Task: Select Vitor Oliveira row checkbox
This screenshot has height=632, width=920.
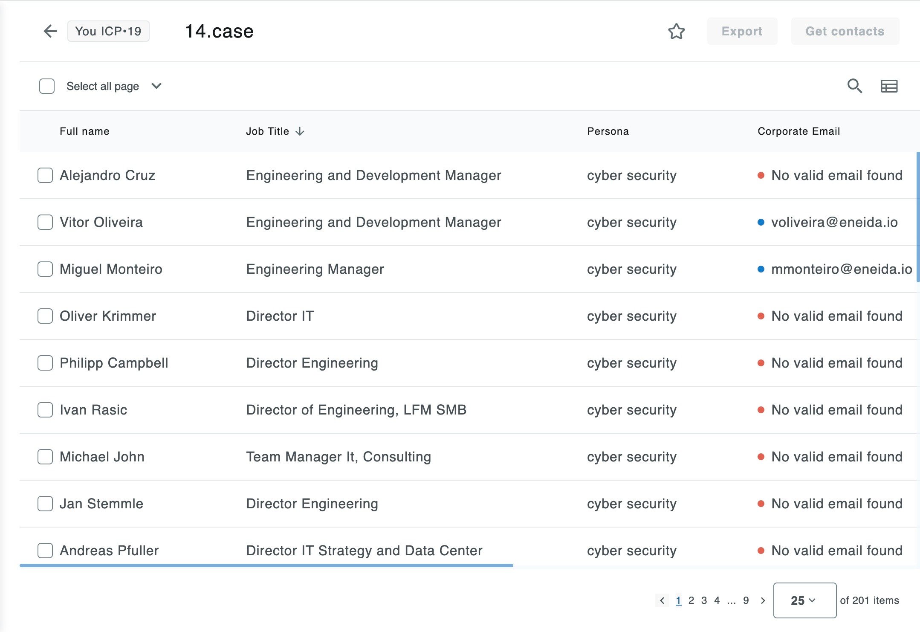Action: [x=45, y=222]
